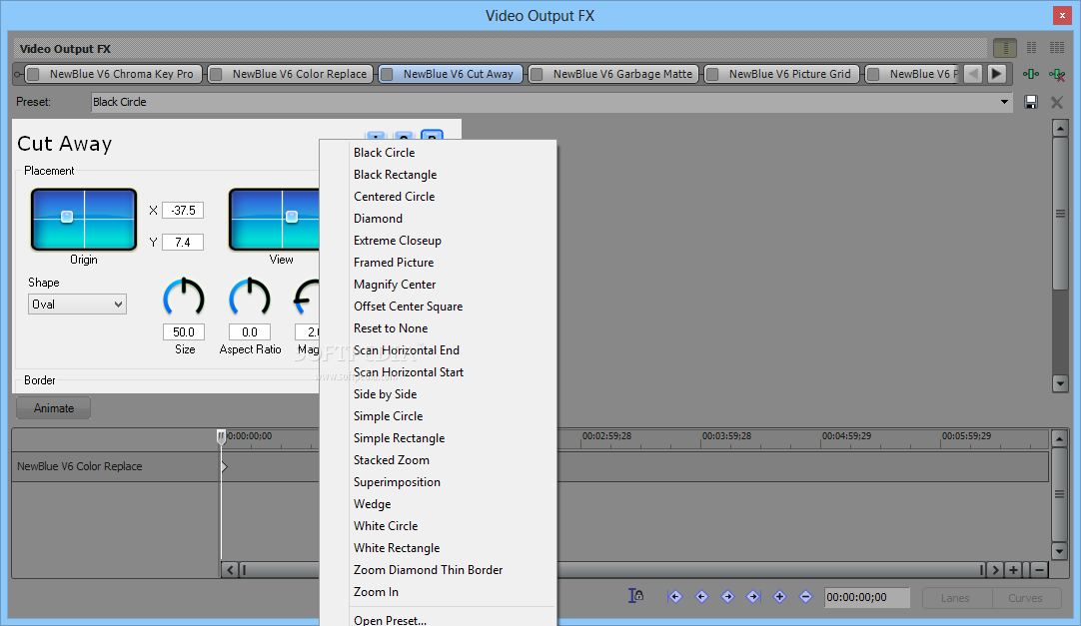
Task: Jump to last keyframe button
Action: click(753, 597)
